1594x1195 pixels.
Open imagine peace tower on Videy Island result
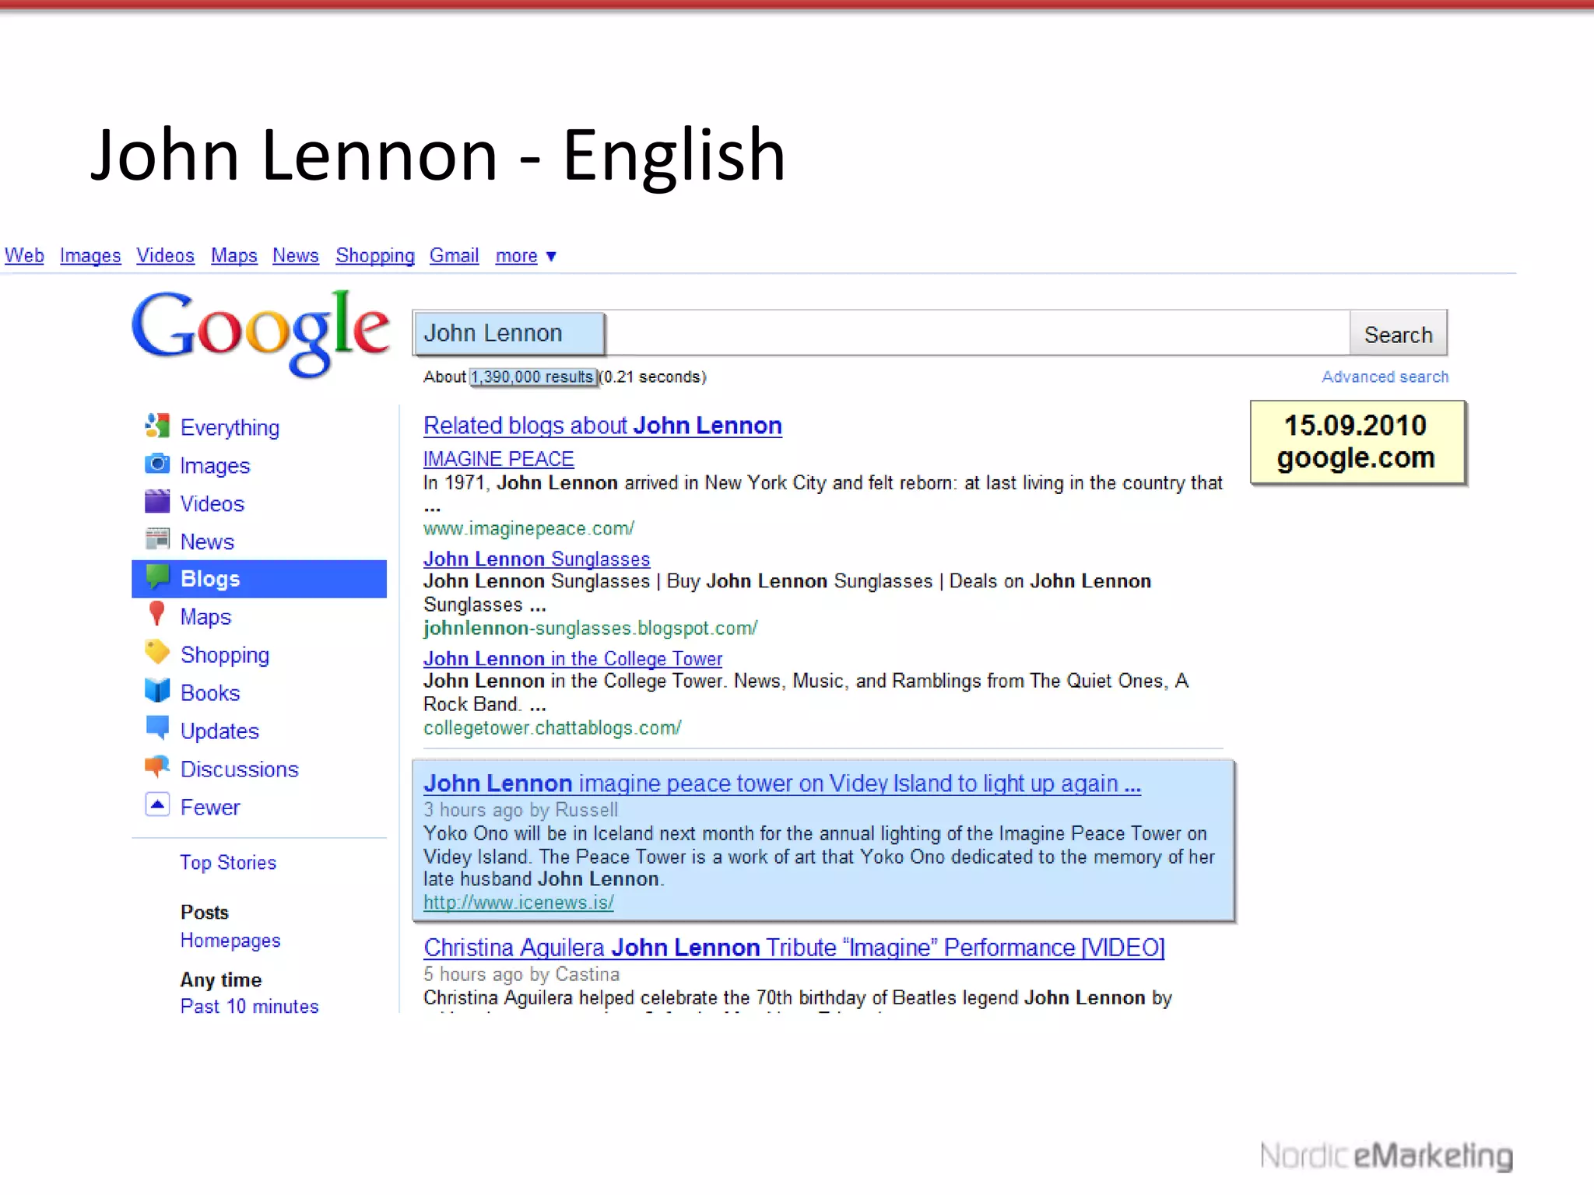click(x=781, y=783)
